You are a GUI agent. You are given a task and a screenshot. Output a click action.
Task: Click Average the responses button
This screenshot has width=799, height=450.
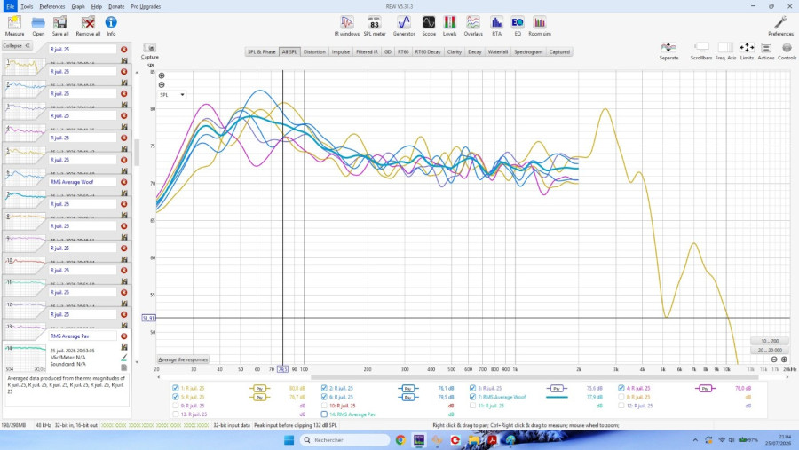click(x=183, y=359)
